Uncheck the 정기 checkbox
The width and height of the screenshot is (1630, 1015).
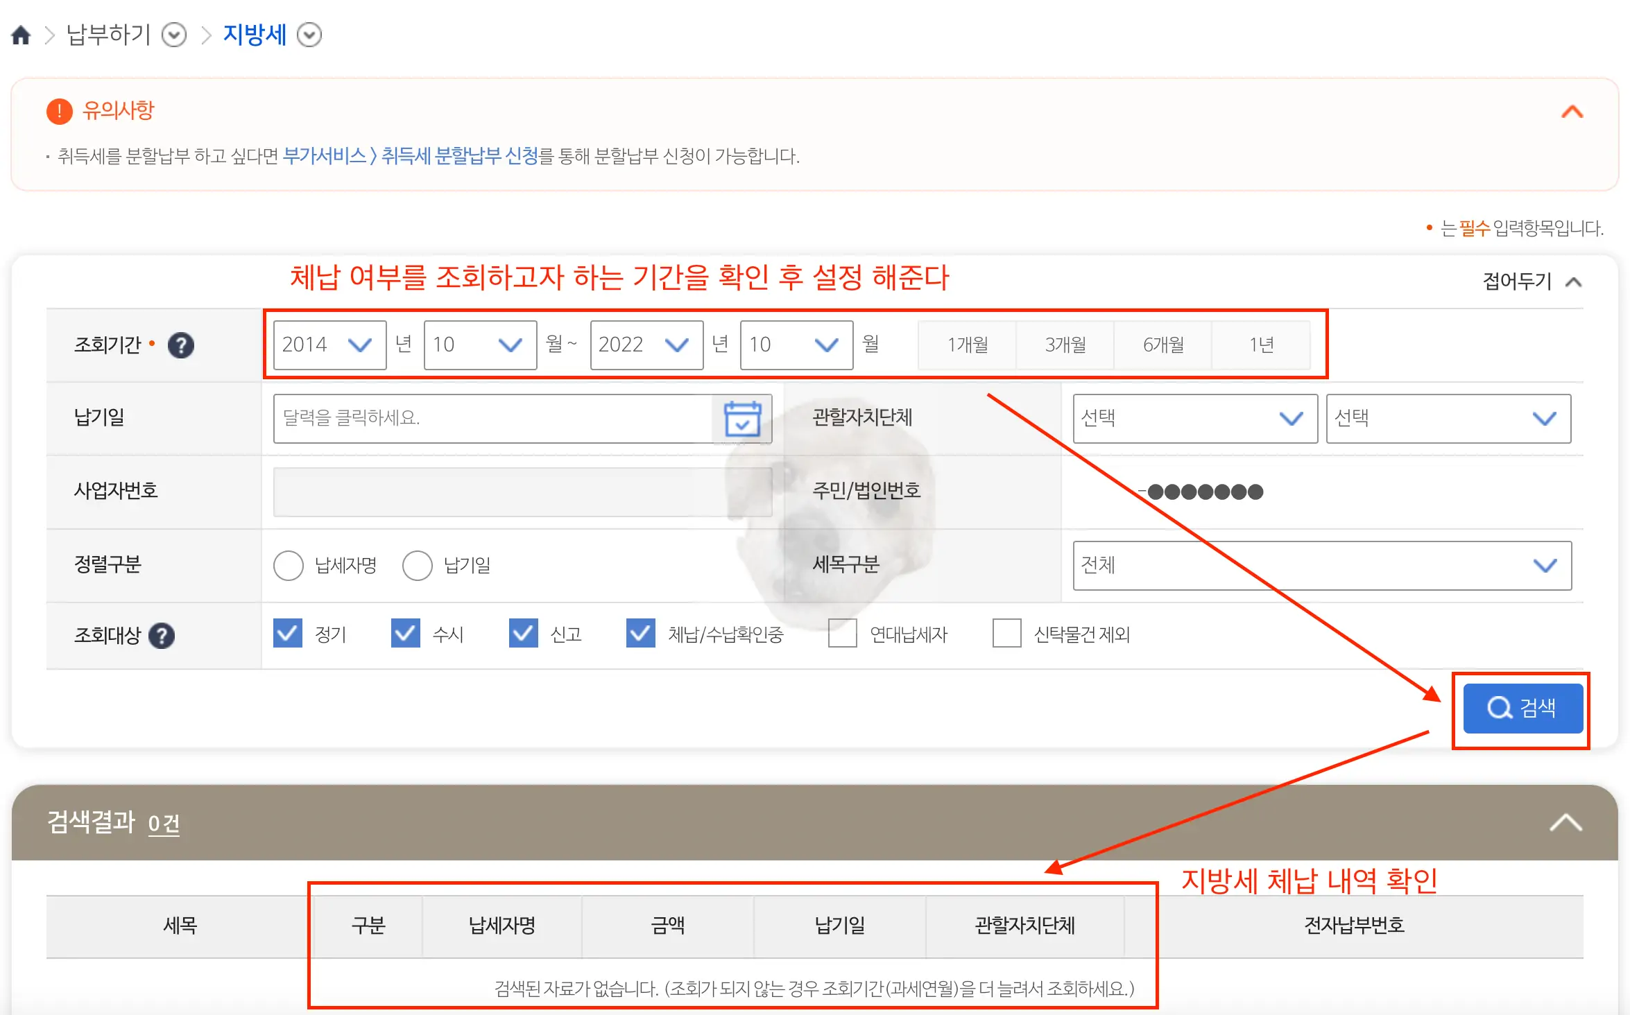288,633
